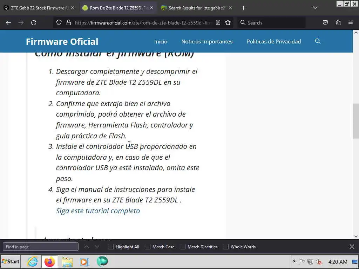
Task: Close the Rom De Zte Blade T2 tab
Action: click(151, 8)
